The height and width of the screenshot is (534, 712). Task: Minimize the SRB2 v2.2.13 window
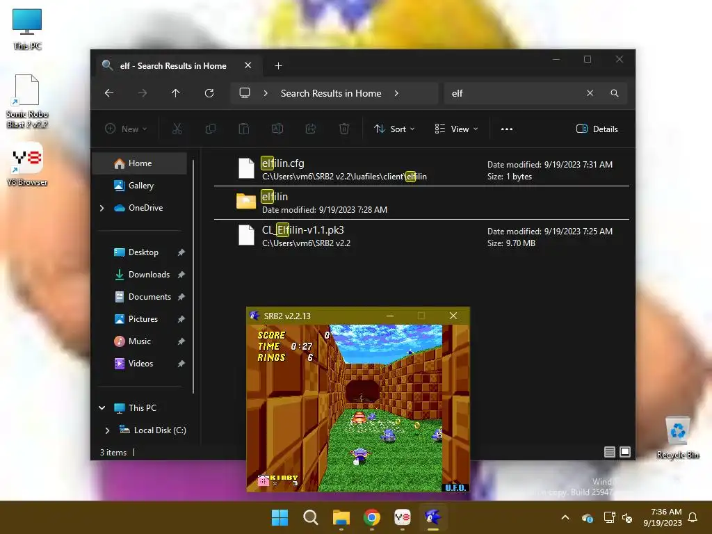coord(390,316)
